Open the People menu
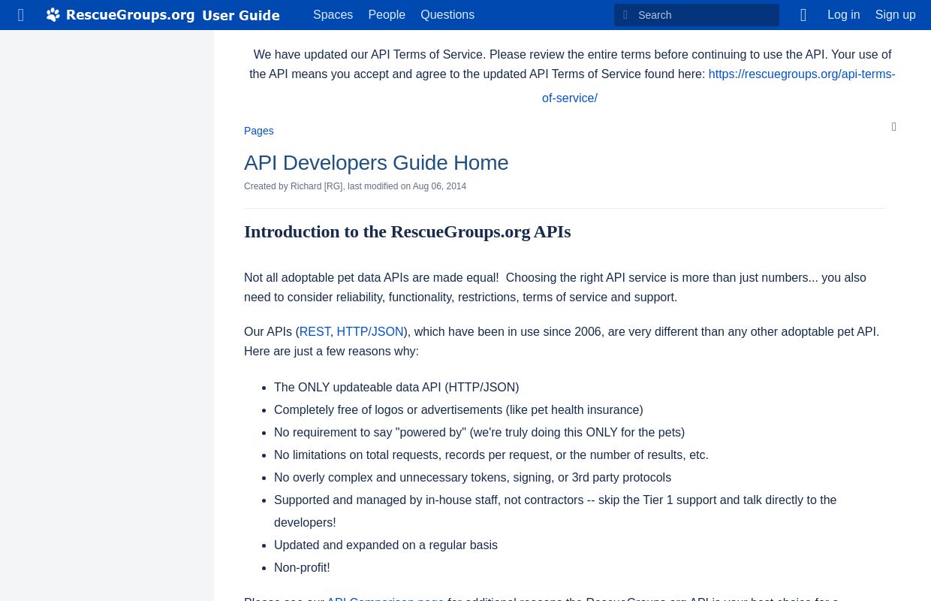 point(387,15)
